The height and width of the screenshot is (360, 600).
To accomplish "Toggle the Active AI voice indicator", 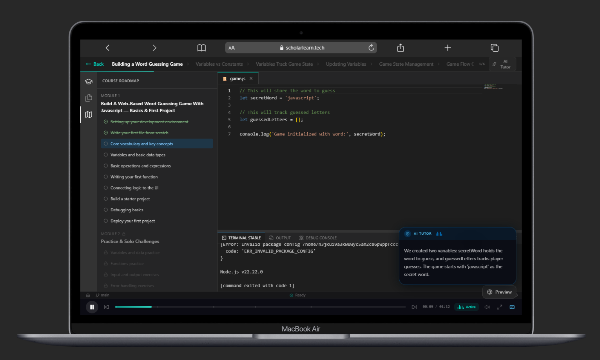I will click(466, 307).
